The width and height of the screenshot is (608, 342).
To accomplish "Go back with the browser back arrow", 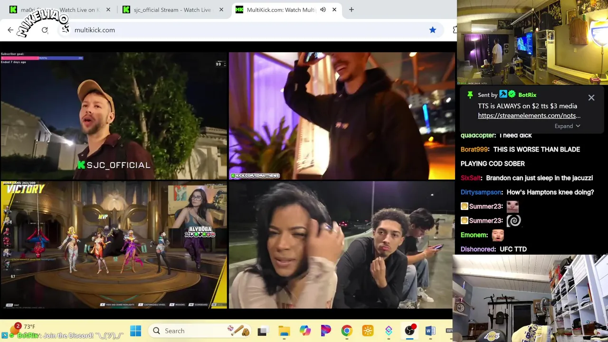I will [10, 30].
